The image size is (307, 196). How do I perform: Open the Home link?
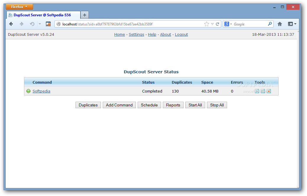(119, 34)
